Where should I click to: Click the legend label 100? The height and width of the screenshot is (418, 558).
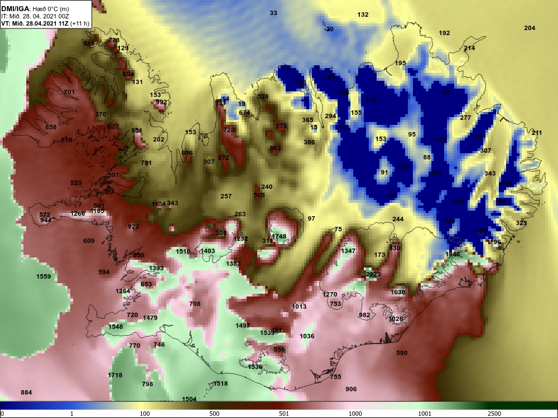tap(145, 414)
